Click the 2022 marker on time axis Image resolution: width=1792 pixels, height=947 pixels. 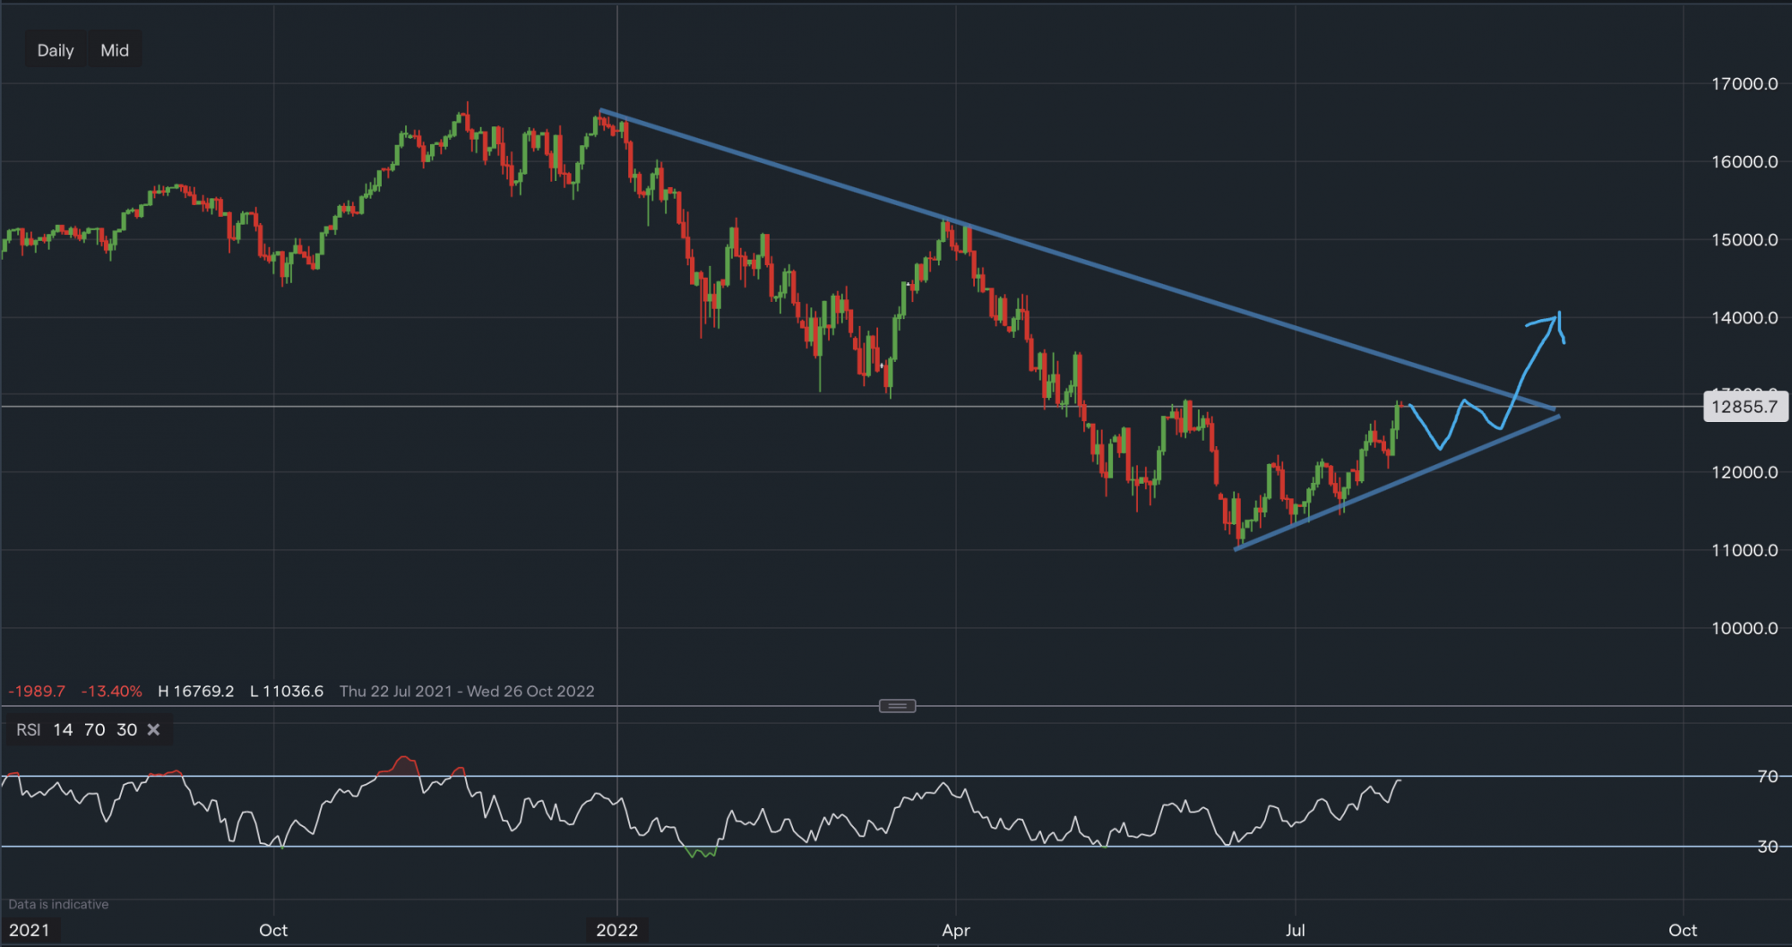617,930
